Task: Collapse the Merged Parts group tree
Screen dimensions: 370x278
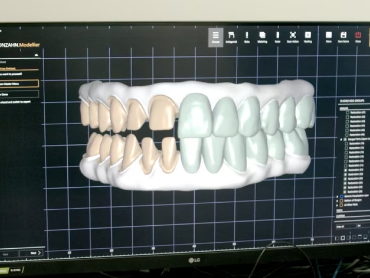Action: [342, 140]
